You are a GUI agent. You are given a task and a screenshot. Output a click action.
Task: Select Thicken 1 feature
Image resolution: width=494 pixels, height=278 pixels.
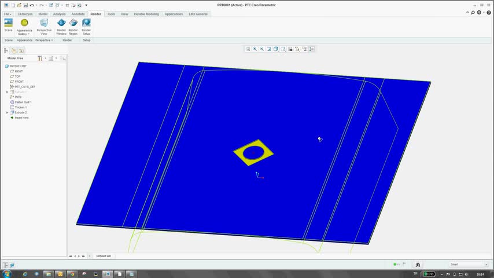pos(19,107)
